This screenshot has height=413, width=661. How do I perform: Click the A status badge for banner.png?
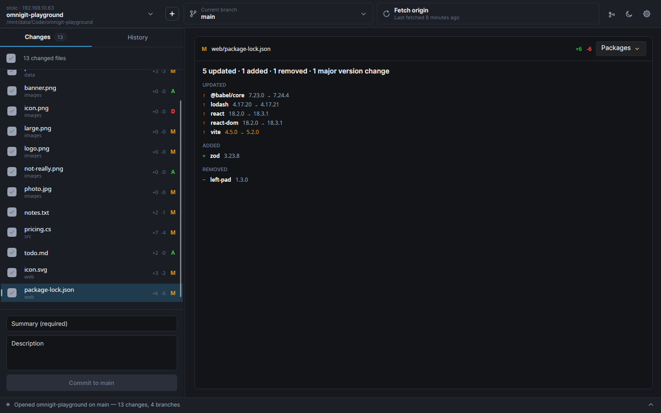pyautogui.click(x=173, y=91)
